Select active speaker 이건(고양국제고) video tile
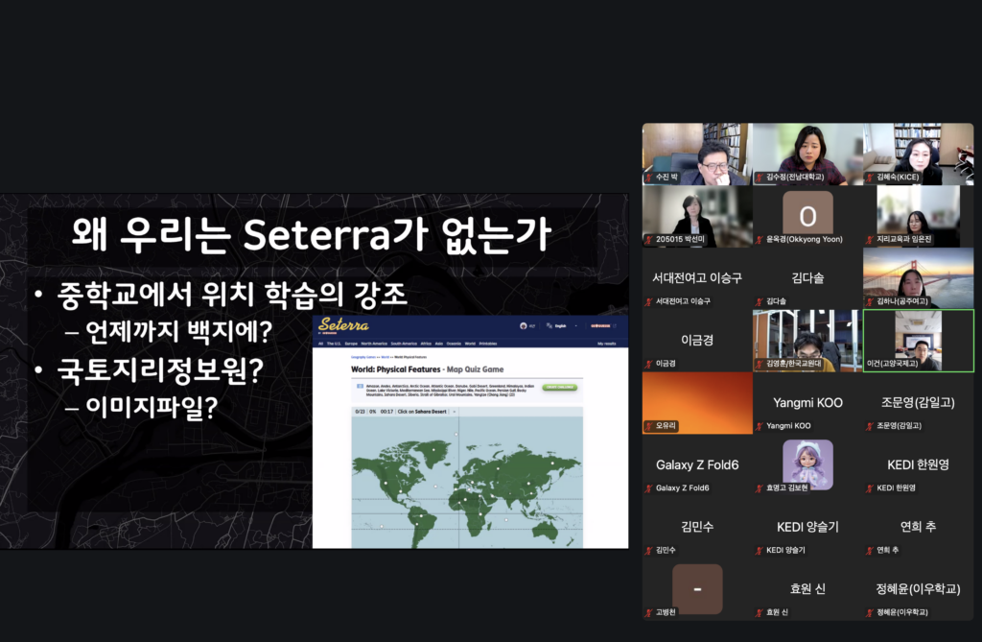 point(918,341)
